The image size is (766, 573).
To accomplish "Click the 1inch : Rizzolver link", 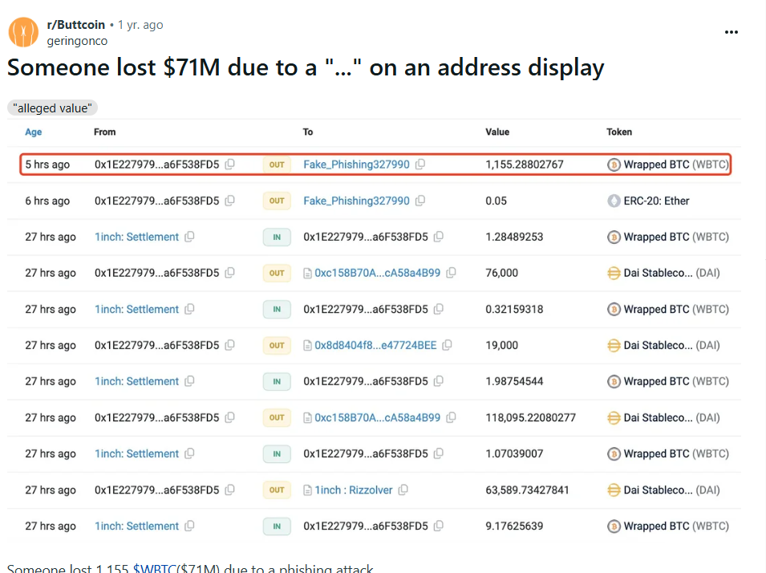I will pyautogui.click(x=354, y=490).
